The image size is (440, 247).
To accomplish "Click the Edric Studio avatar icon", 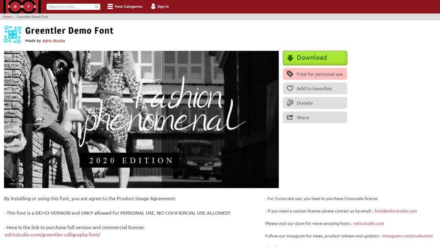I will (x=13, y=35).
